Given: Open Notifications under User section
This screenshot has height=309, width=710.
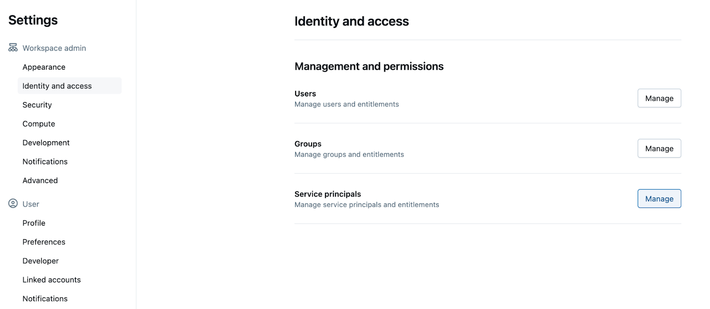Looking at the screenshot, I should 45,299.
